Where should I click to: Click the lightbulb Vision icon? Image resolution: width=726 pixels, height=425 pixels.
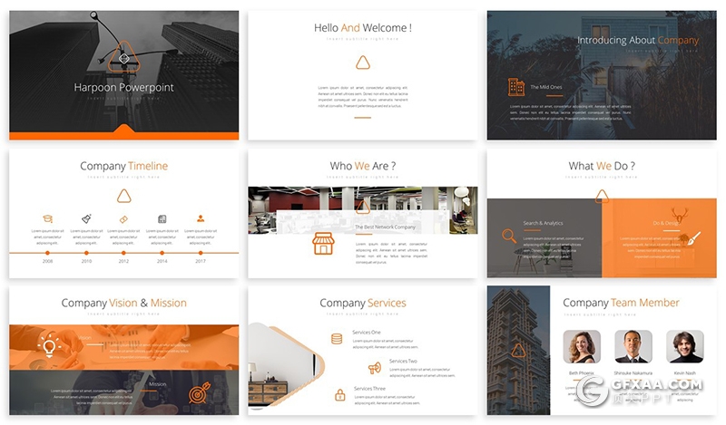(47, 345)
